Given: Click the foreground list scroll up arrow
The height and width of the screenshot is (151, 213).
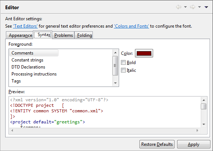Looking at the screenshot, I should 115,53.
